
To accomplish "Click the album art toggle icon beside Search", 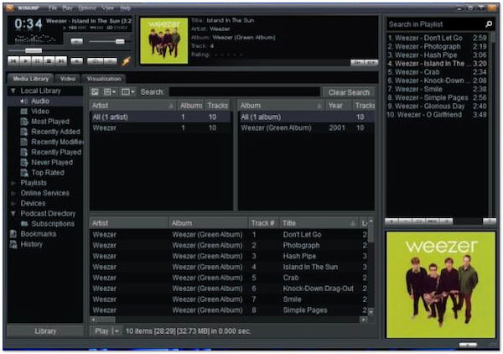I will 95,92.
